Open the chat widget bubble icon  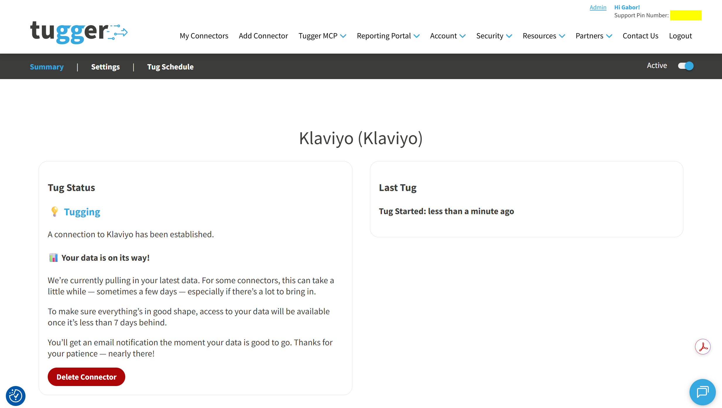[702, 392]
